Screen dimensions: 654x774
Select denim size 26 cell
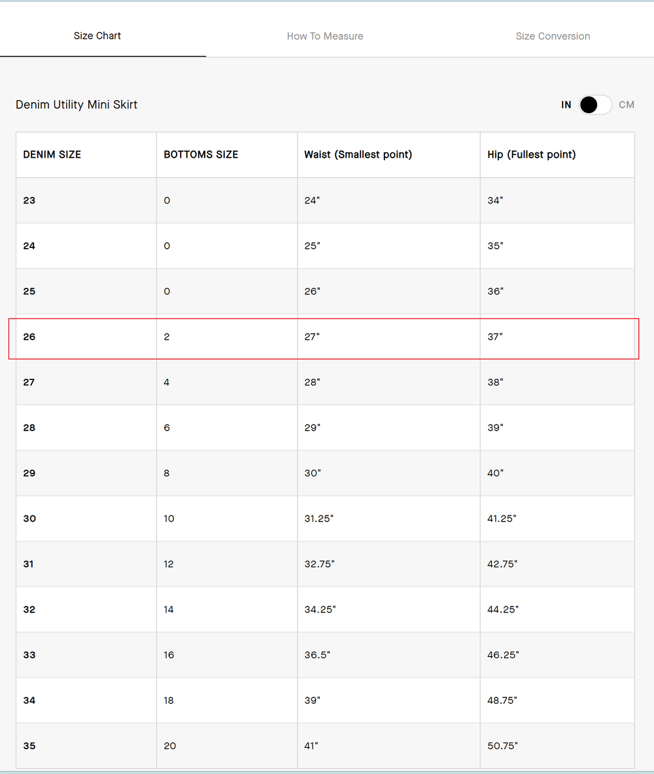[x=86, y=337]
